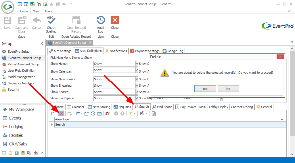
Task: Close the Delete dialog with red X
Action: pyautogui.click(x=280, y=56)
